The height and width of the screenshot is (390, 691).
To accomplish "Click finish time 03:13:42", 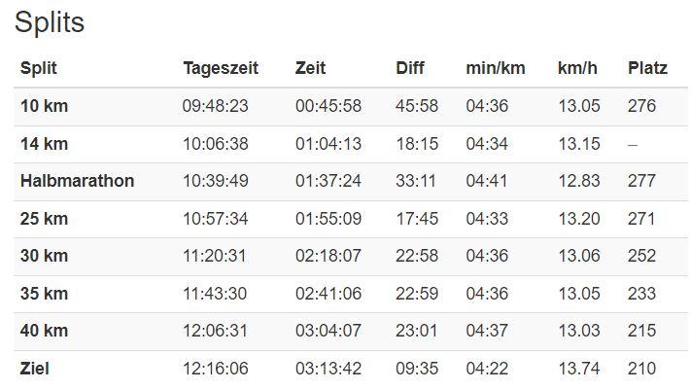I will click(x=328, y=369).
